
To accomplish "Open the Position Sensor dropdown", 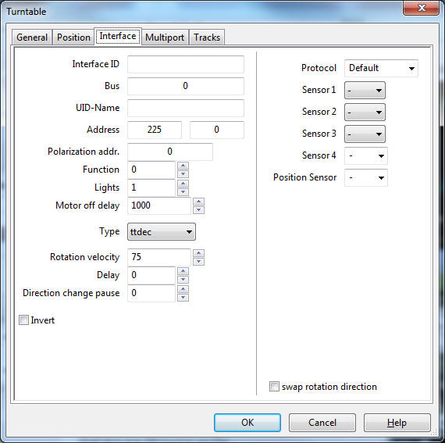I will [x=366, y=178].
